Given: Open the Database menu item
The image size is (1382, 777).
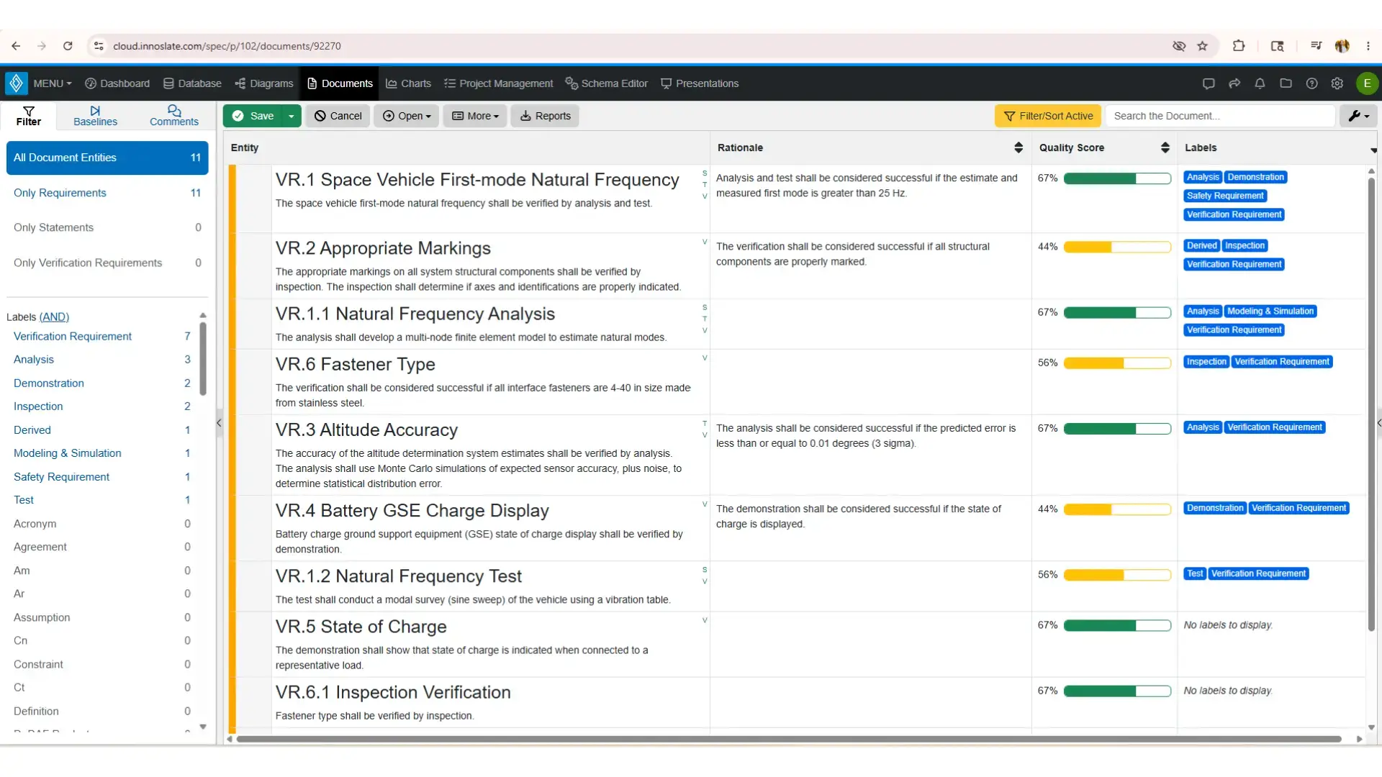Looking at the screenshot, I should [x=192, y=83].
